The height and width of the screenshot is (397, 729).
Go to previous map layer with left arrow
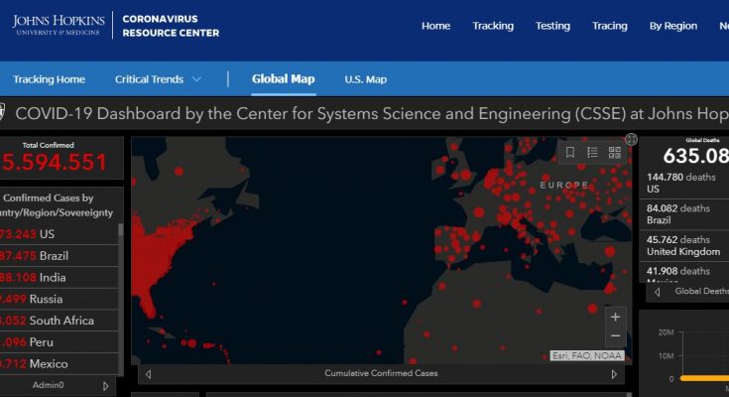[149, 374]
